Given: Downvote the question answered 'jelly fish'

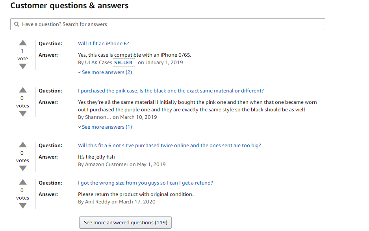Looking at the screenshot, I should 23,168.
